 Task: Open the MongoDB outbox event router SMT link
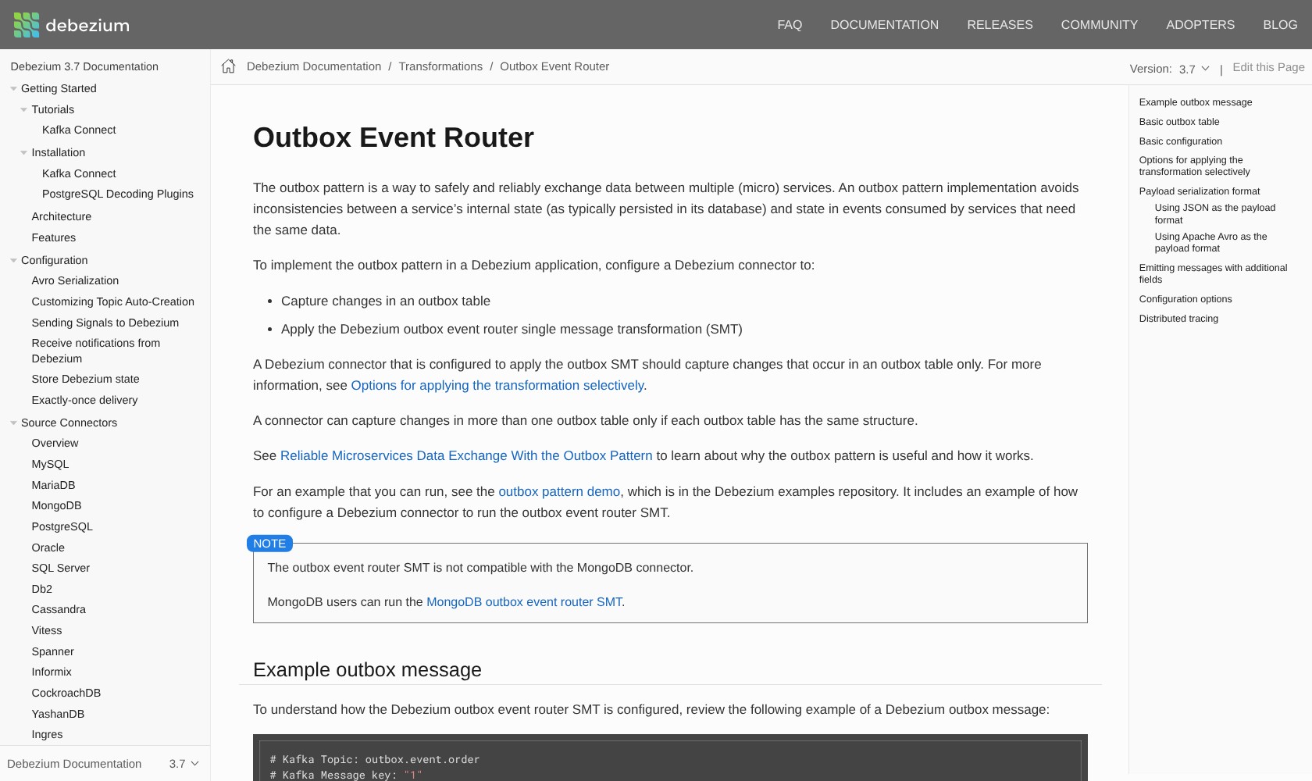click(524, 601)
